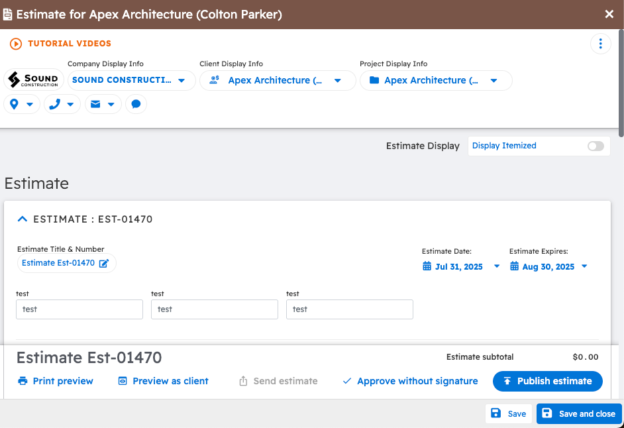624x428 pixels.
Task: Click Preview as client
Action: tap(163, 381)
